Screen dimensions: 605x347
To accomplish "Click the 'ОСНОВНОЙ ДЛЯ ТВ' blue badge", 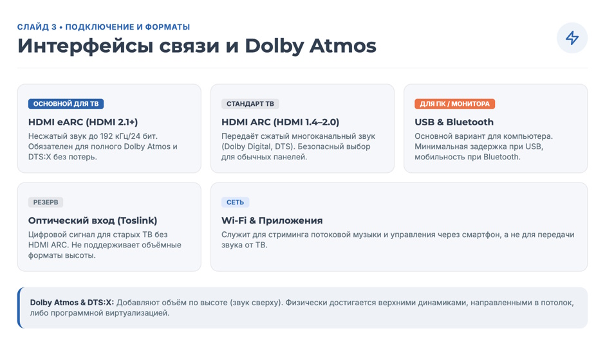I will pyautogui.click(x=66, y=103).
